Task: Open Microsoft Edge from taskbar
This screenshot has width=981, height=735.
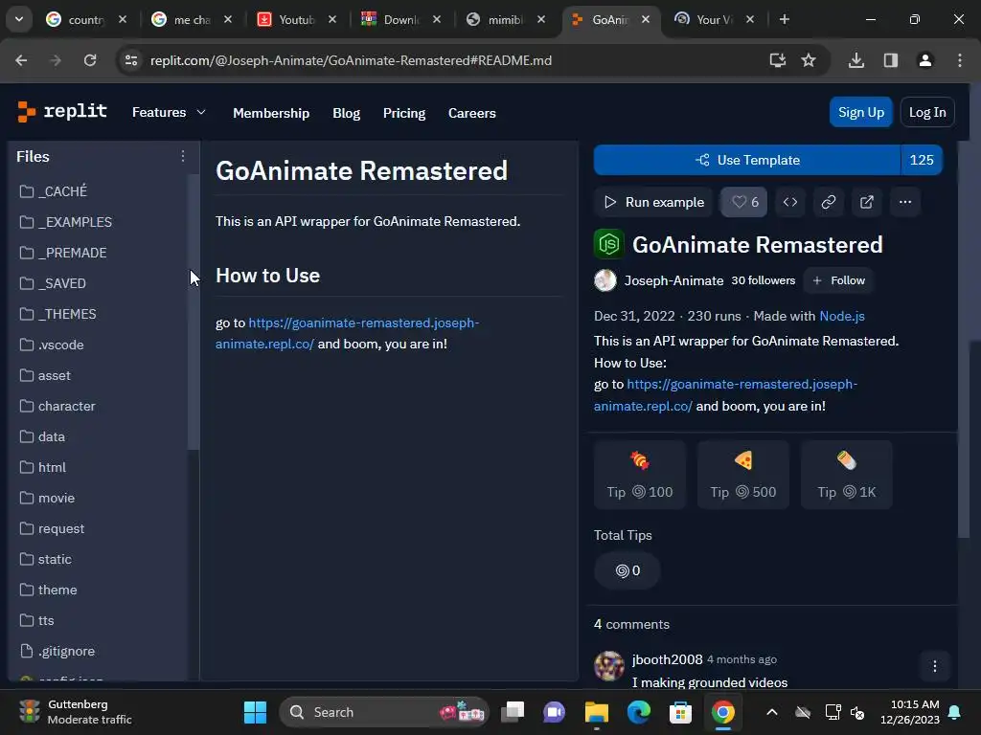Action: pos(639,712)
